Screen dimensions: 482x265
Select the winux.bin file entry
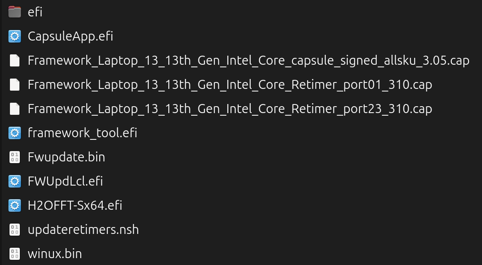[x=54, y=254]
